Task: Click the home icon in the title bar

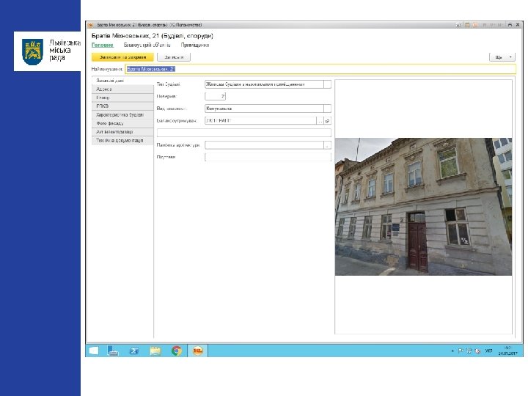Action: (458, 25)
